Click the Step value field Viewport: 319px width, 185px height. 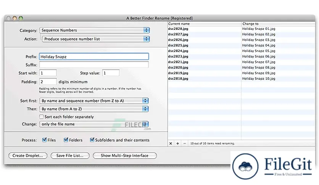[111, 73]
